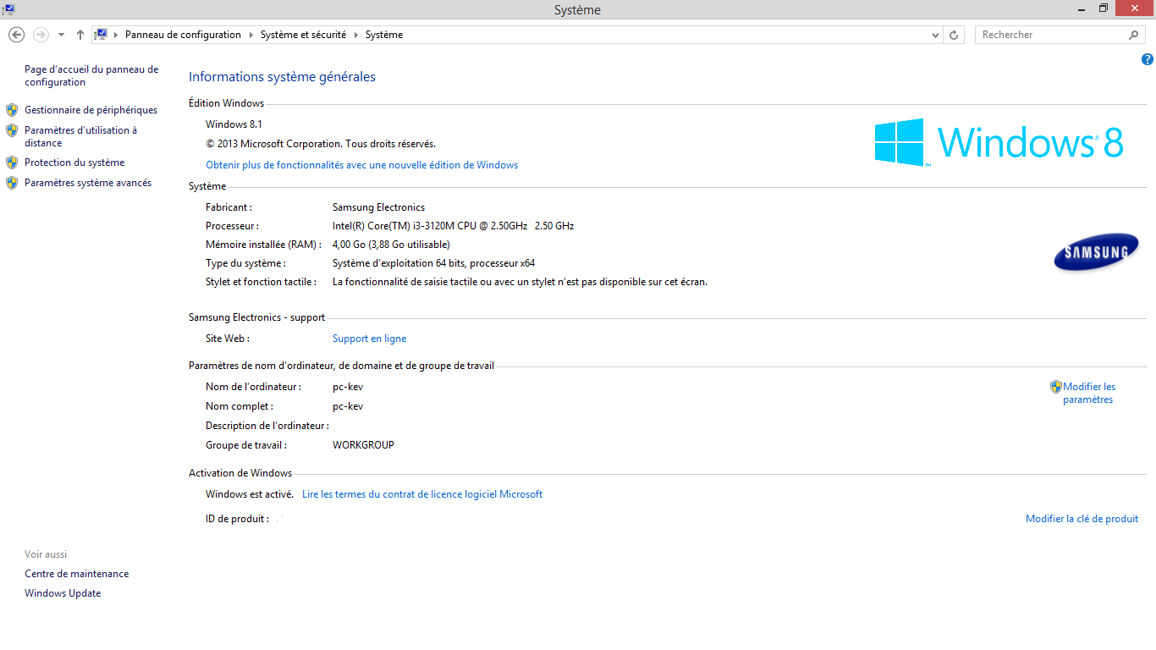Click the Rechercher search field
The width and height of the screenshot is (1156, 650).
(1052, 35)
